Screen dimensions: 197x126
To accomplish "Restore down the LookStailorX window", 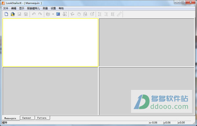I will click(183, 2).
